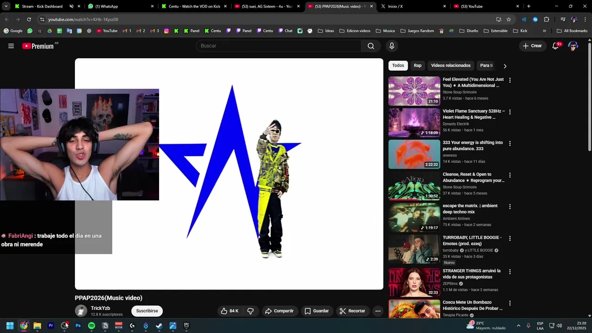Open Cleanse, Reset & Open thumbnail
The image size is (592, 333).
click(414, 185)
